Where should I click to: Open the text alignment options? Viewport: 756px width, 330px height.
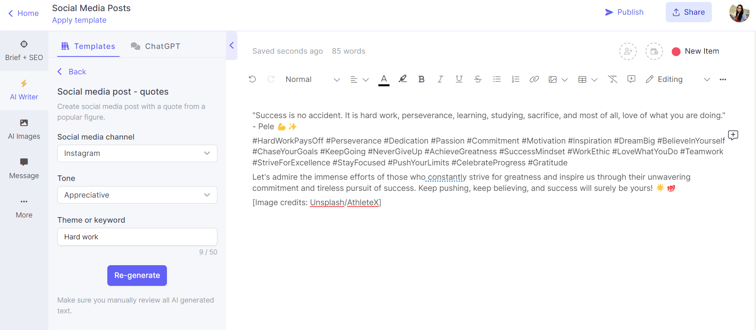pos(359,80)
